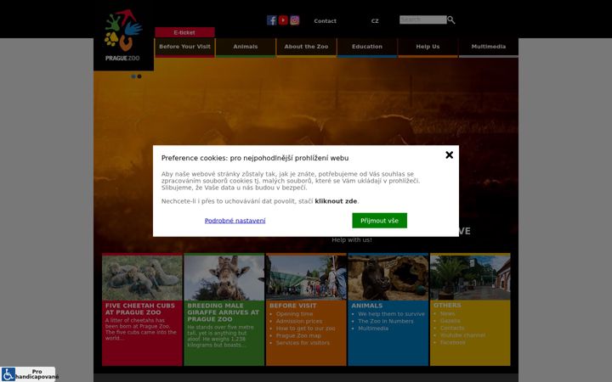The height and width of the screenshot is (382, 612).
Task: Select the second slideshow dot
Action: point(139,76)
